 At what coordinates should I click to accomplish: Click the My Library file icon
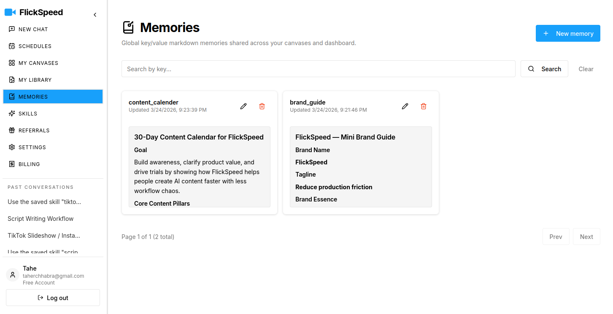pos(12,80)
